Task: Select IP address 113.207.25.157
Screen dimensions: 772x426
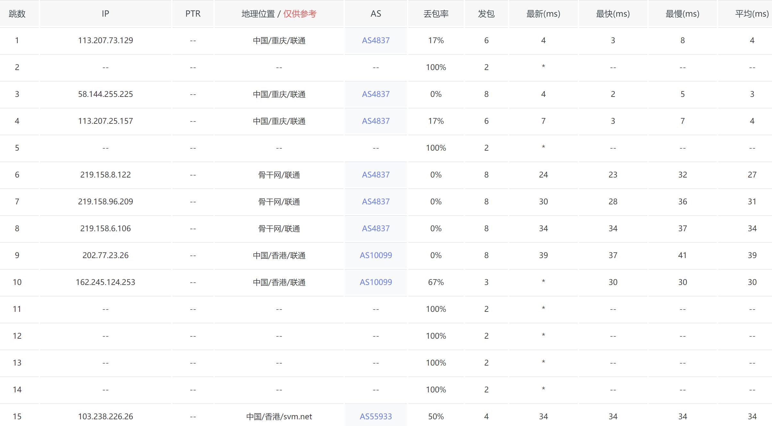Action: pyautogui.click(x=105, y=121)
